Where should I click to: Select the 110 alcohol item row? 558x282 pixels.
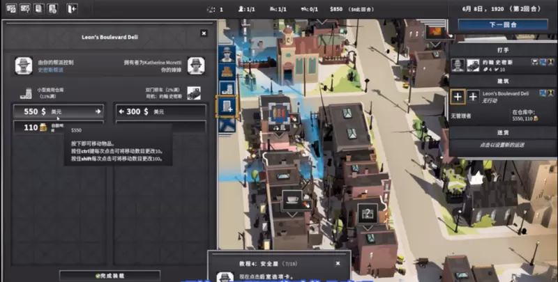click(59, 127)
